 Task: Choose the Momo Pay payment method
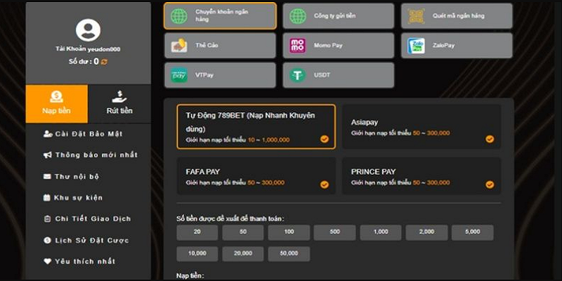point(339,46)
